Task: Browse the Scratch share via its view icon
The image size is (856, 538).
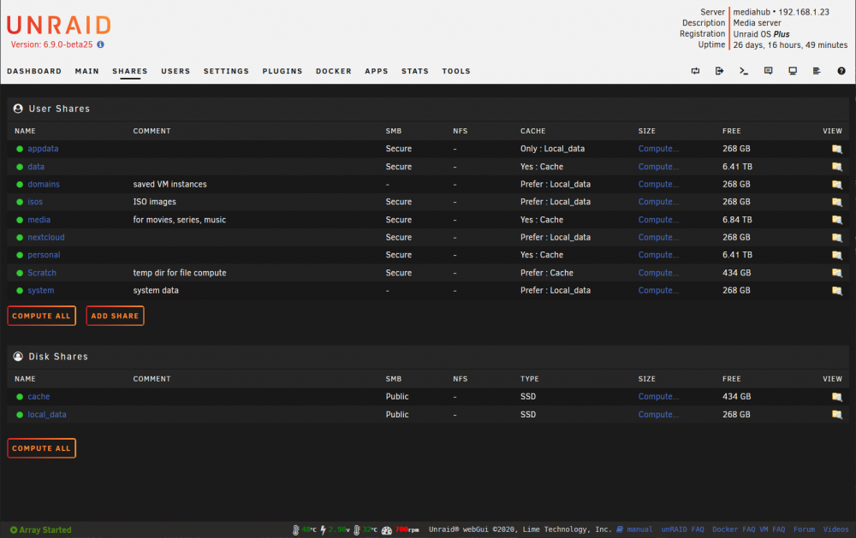Action: (837, 273)
